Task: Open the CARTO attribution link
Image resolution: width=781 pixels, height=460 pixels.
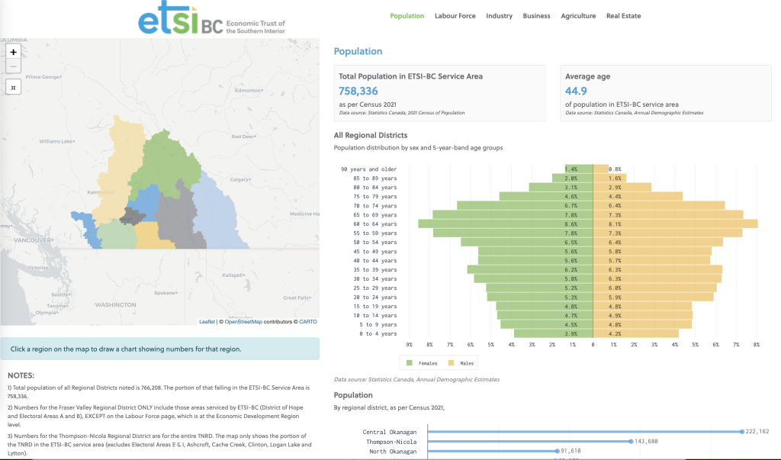Action: tap(308, 322)
